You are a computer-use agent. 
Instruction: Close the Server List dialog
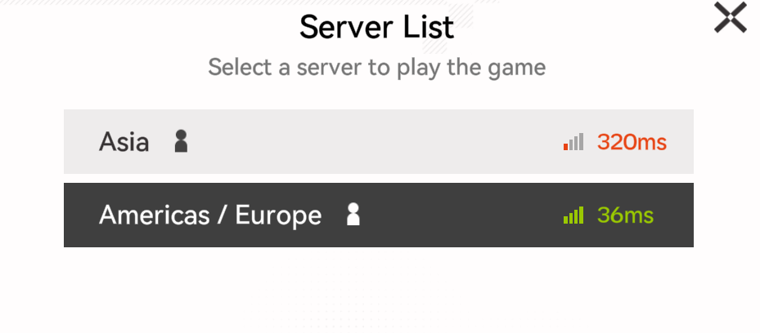tap(730, 17)
